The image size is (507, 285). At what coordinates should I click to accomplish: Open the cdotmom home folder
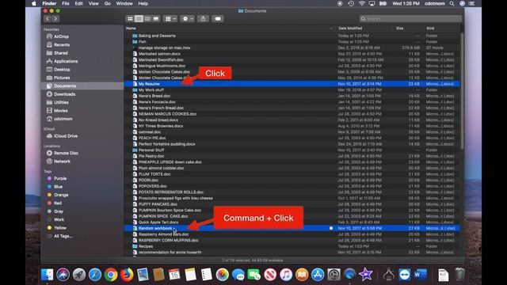click(x=63, y=119)
